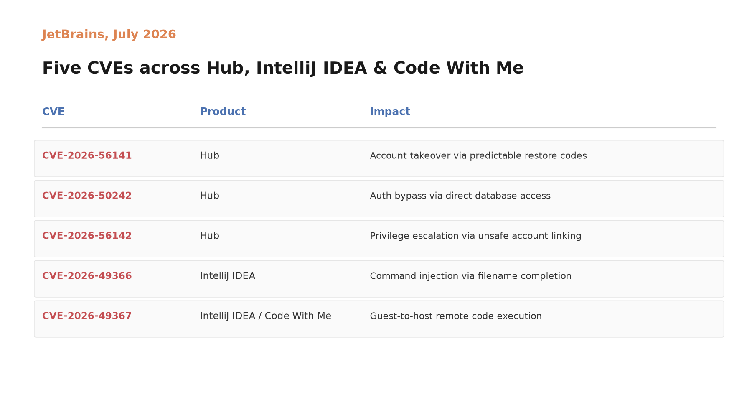
Task: Select CVE-2026-50242 identifier
Action: pyautogui.click(x=87, y=196)
